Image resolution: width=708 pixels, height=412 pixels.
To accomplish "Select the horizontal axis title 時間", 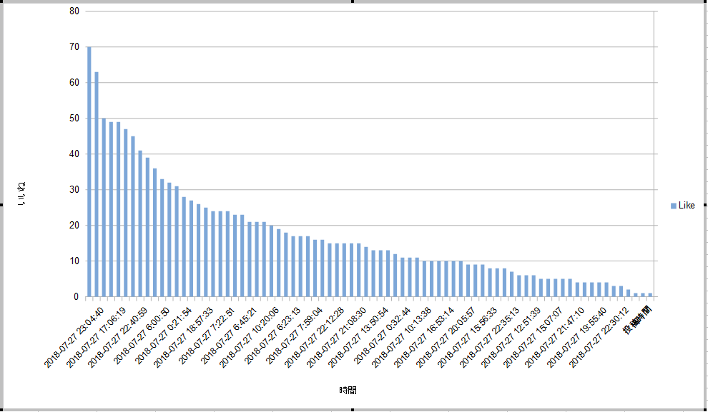I will 348,391.
